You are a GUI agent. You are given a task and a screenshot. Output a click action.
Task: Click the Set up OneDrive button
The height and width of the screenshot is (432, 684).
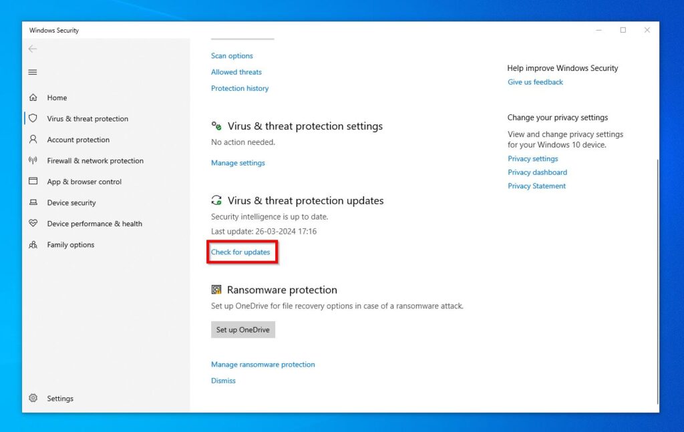pos(242,329)
